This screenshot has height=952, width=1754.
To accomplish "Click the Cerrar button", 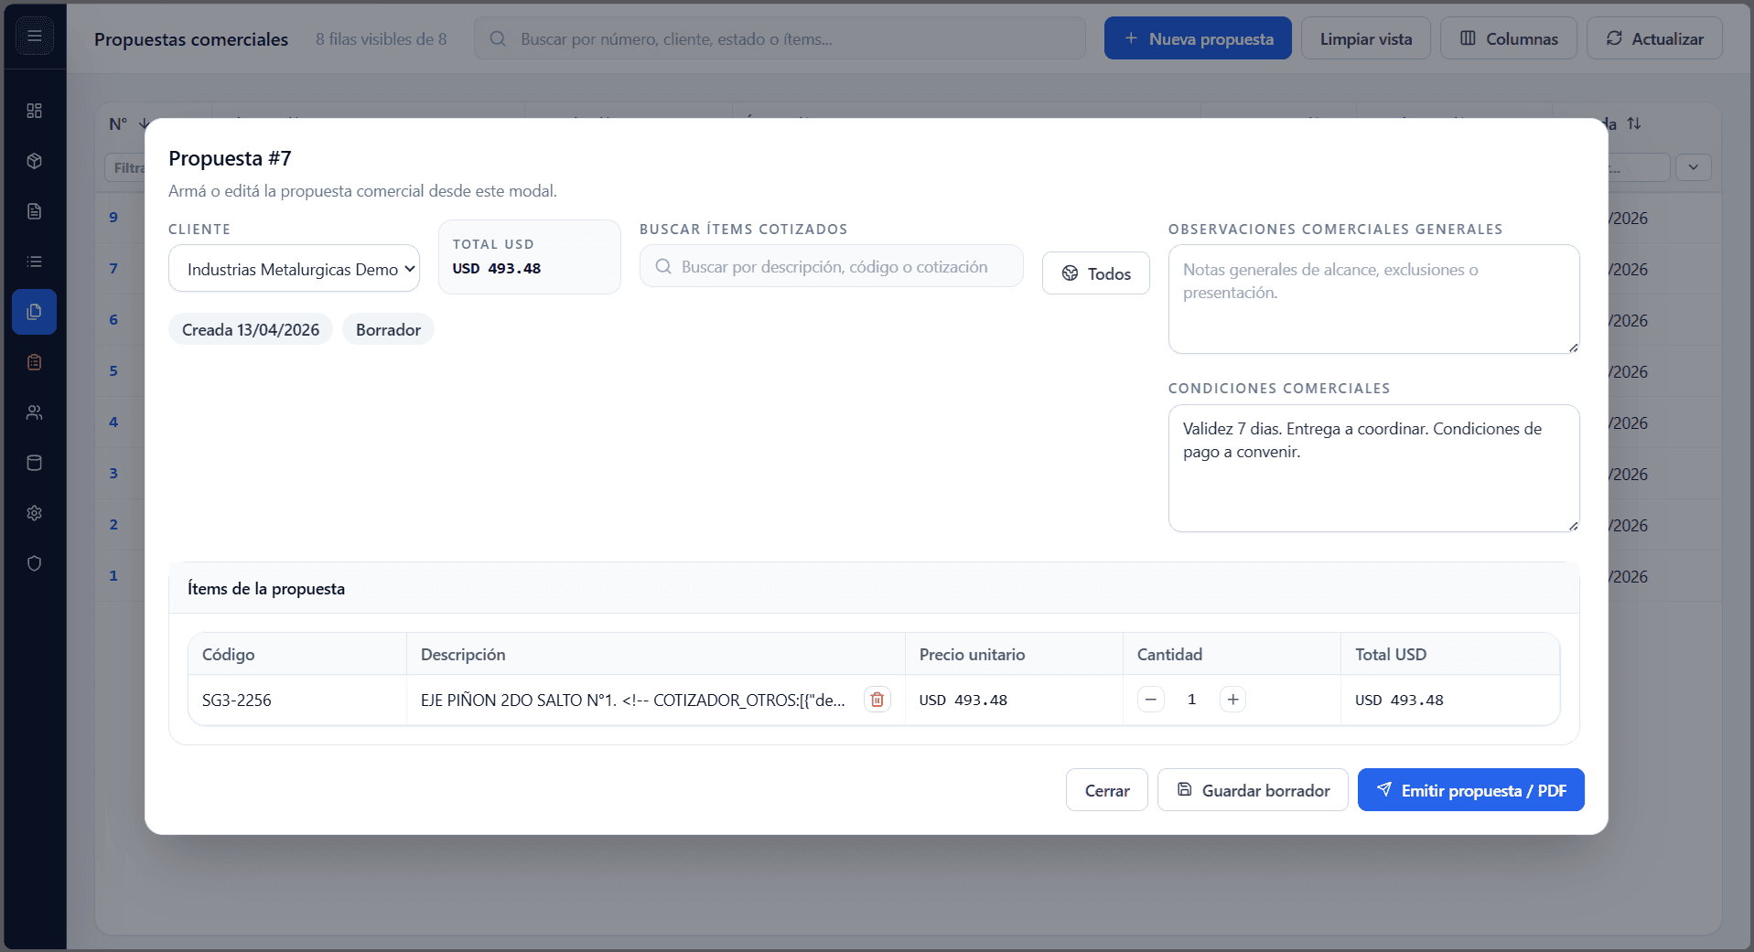I will [x=1106, y=790].
